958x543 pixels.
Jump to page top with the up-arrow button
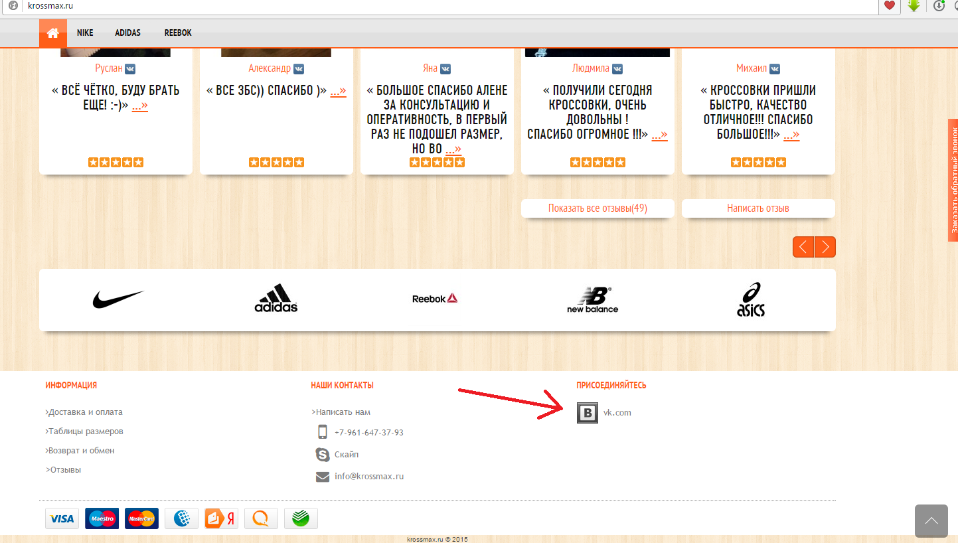pos(931,521)
